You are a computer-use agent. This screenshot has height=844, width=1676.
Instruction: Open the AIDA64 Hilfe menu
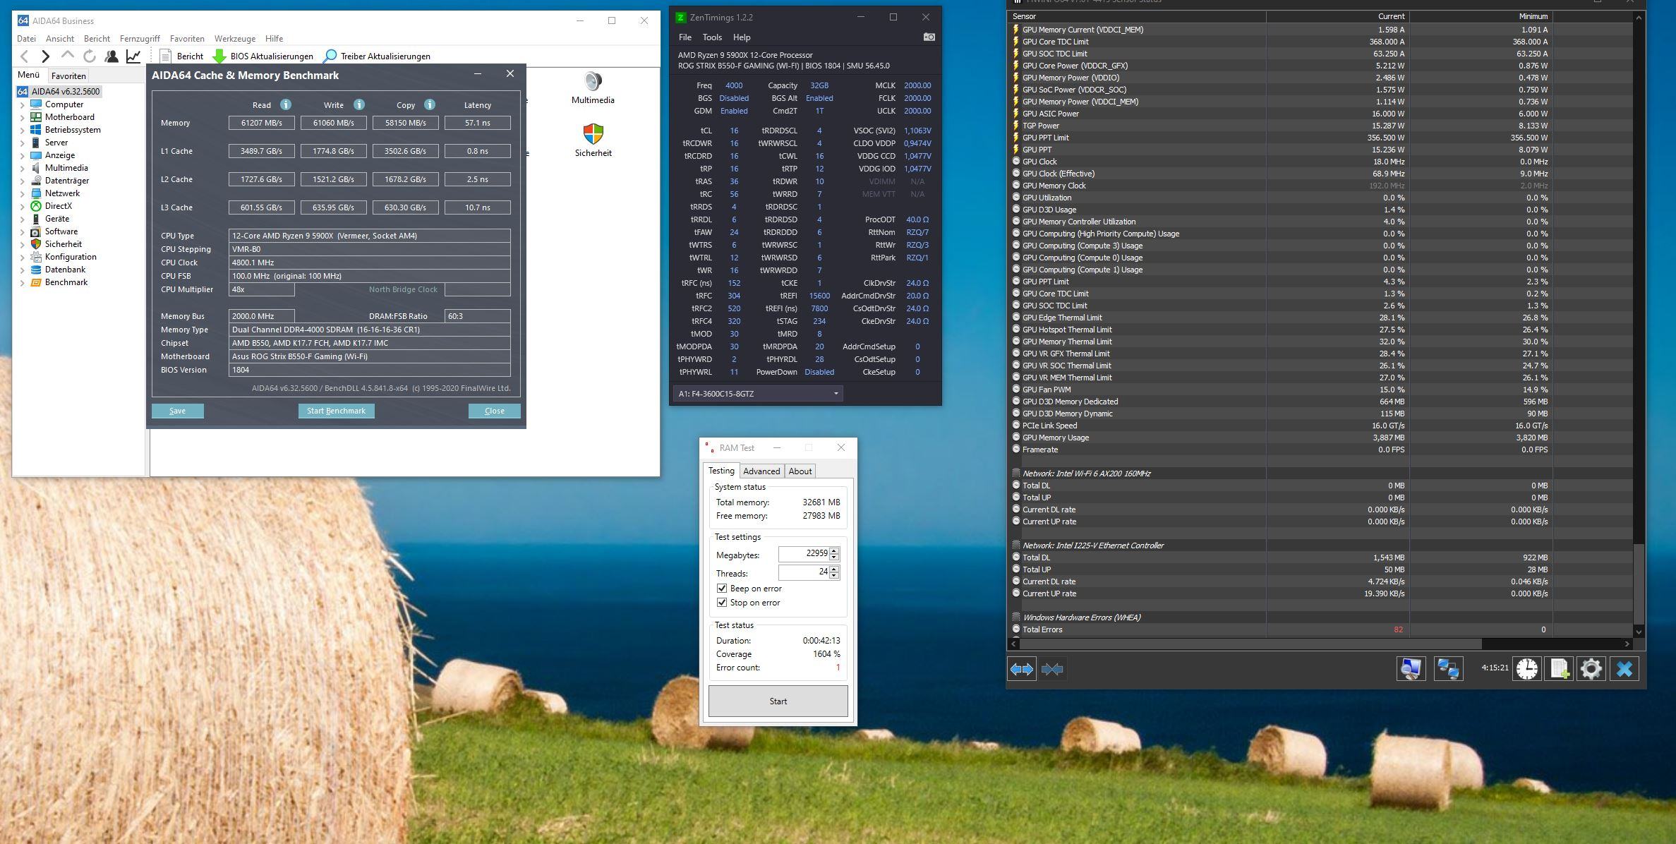click(x=275, y=39)
